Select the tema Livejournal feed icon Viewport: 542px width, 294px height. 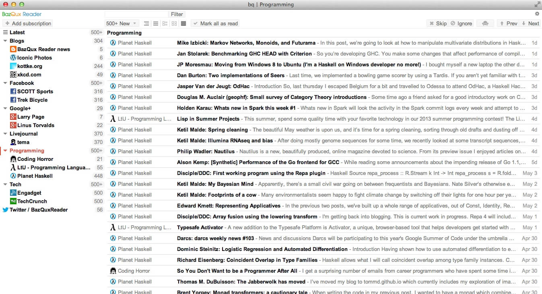(13, 142)
